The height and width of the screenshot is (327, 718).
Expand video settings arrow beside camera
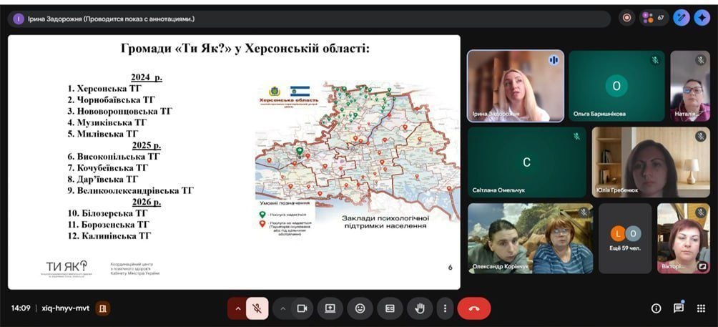click(x=283, y=308)
